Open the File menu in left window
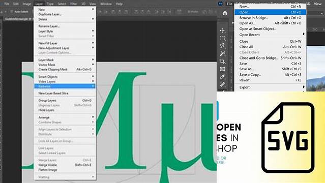 7,4
